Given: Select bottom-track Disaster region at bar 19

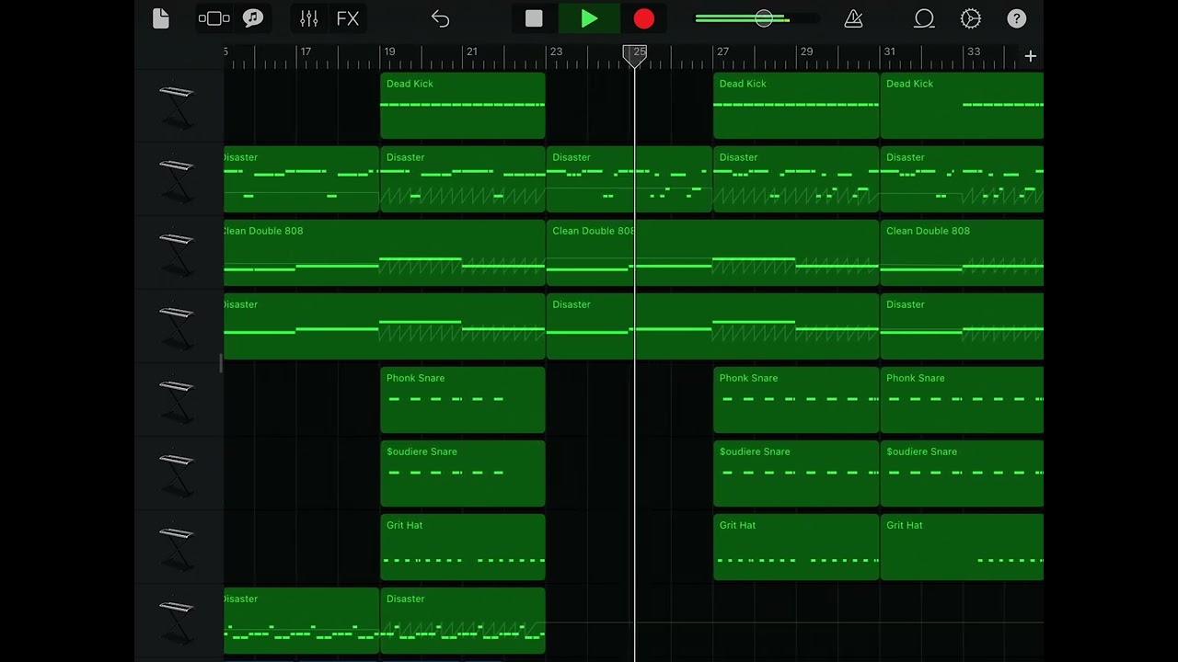Looking at the screenshot, I should tap(463, 621).
